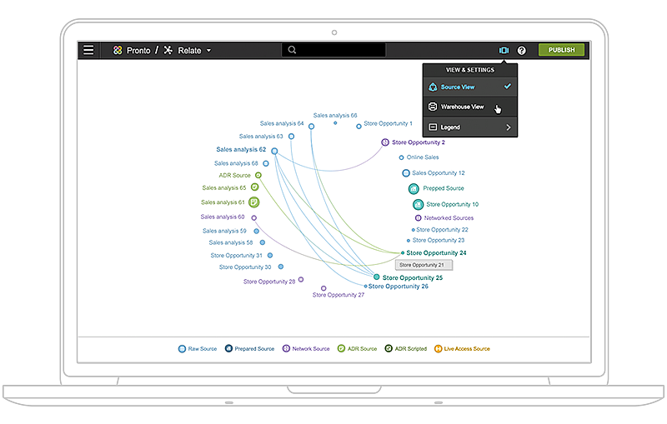Viewport: 667px width, 424px height.
Task: Select the Store Opportunity 25 node
Action: (x=377, y=277)
